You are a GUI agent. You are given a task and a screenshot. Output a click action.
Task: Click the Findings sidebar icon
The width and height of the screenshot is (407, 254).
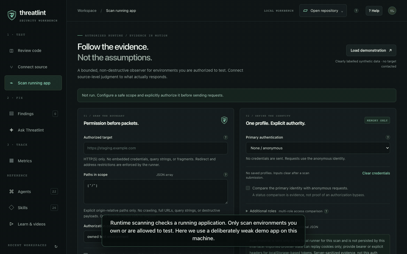coord(11,113)
